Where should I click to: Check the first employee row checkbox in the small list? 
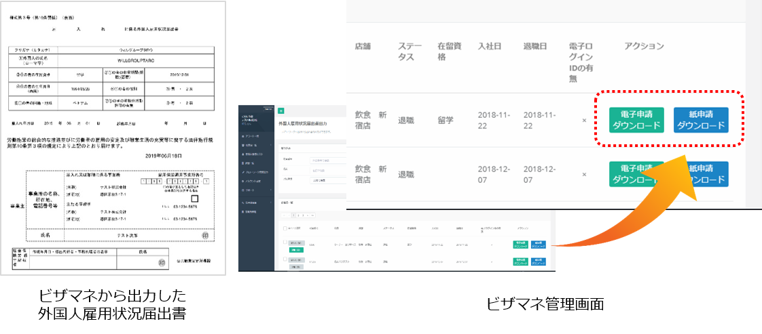coord(284,241)
